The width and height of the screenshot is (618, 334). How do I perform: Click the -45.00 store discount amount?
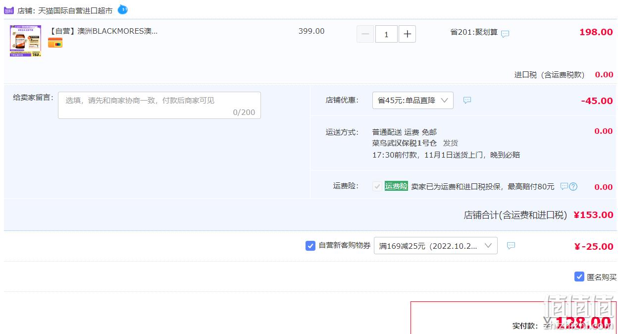click(x=597, y=101)
